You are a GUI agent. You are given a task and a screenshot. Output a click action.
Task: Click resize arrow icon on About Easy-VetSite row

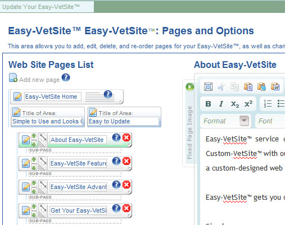click(43, 138)
